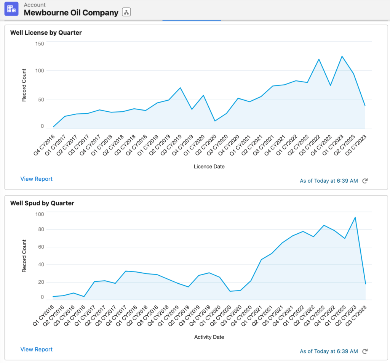Click Q4 CY2016 label on Well License axis

pyautogui.click(x=44, y=145)
